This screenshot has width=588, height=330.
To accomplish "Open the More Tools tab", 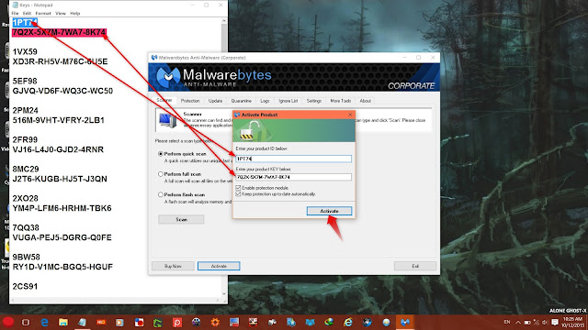I will pyautogui.click(x=341, y=101).
